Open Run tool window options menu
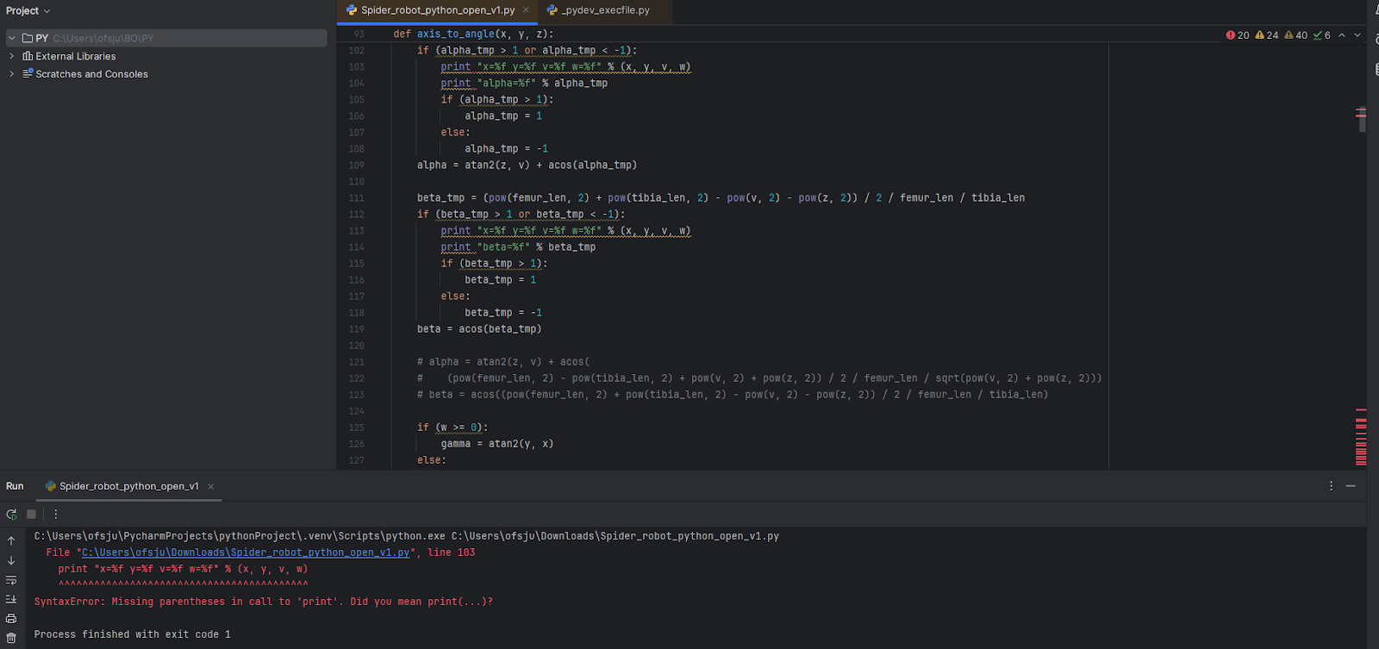 point(1331,486)
